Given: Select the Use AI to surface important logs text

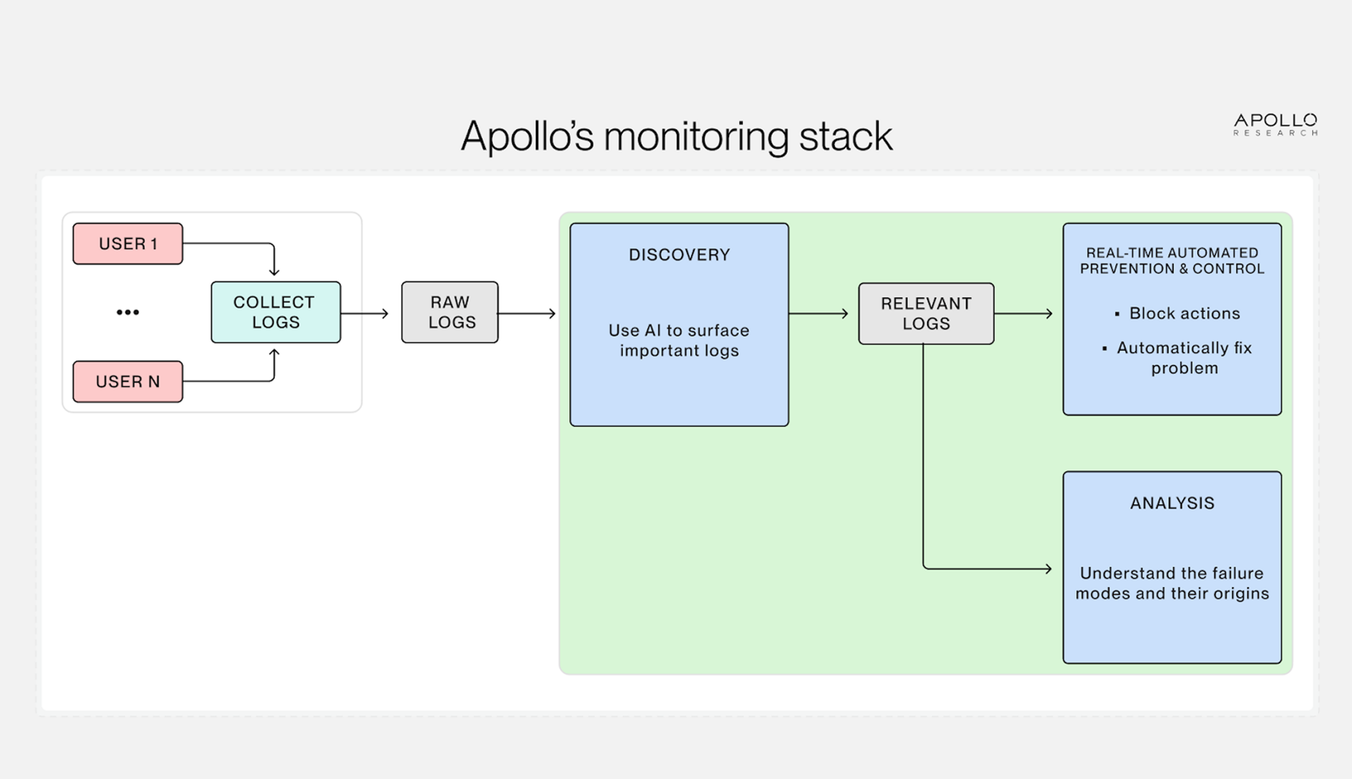Looking at the screenshot, I should pyautogui.click(x=679, y=341).
